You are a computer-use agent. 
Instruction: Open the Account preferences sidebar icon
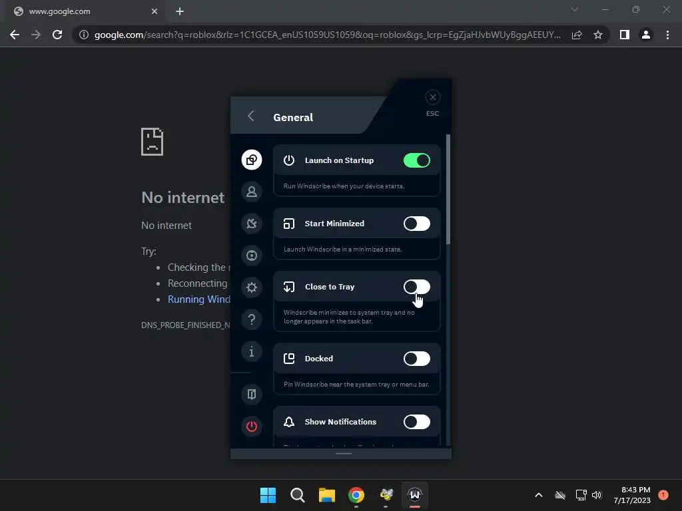251,192
